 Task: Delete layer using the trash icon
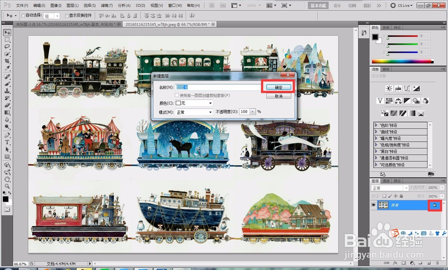tap(437, 262)
